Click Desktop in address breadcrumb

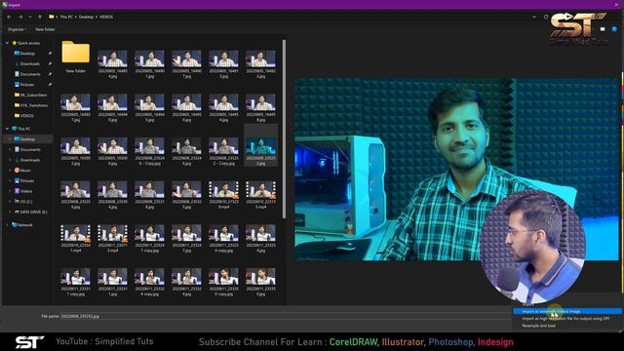86,18
